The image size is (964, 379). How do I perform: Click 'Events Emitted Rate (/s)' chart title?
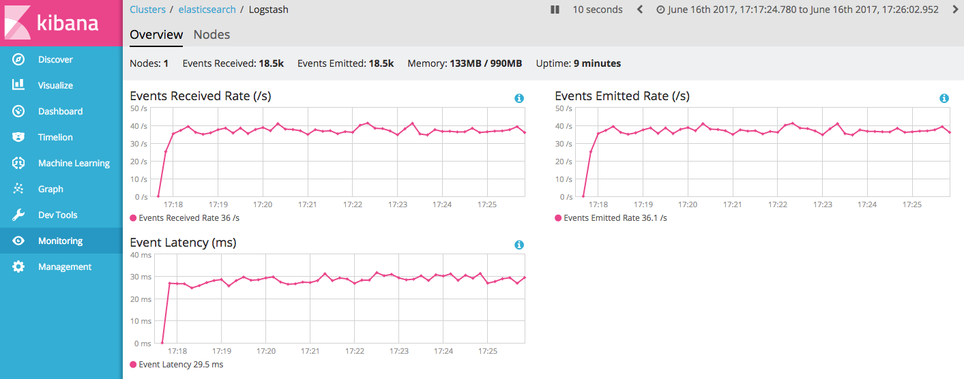click(x=622, y=96)
